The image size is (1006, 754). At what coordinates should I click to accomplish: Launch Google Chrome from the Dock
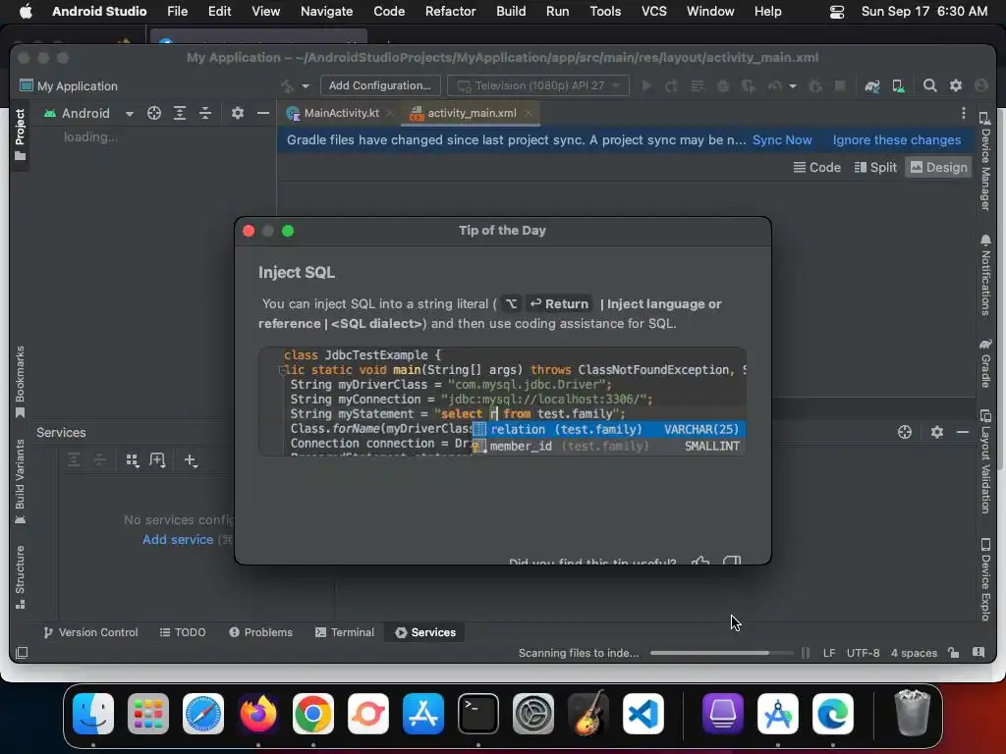(313, 714)
